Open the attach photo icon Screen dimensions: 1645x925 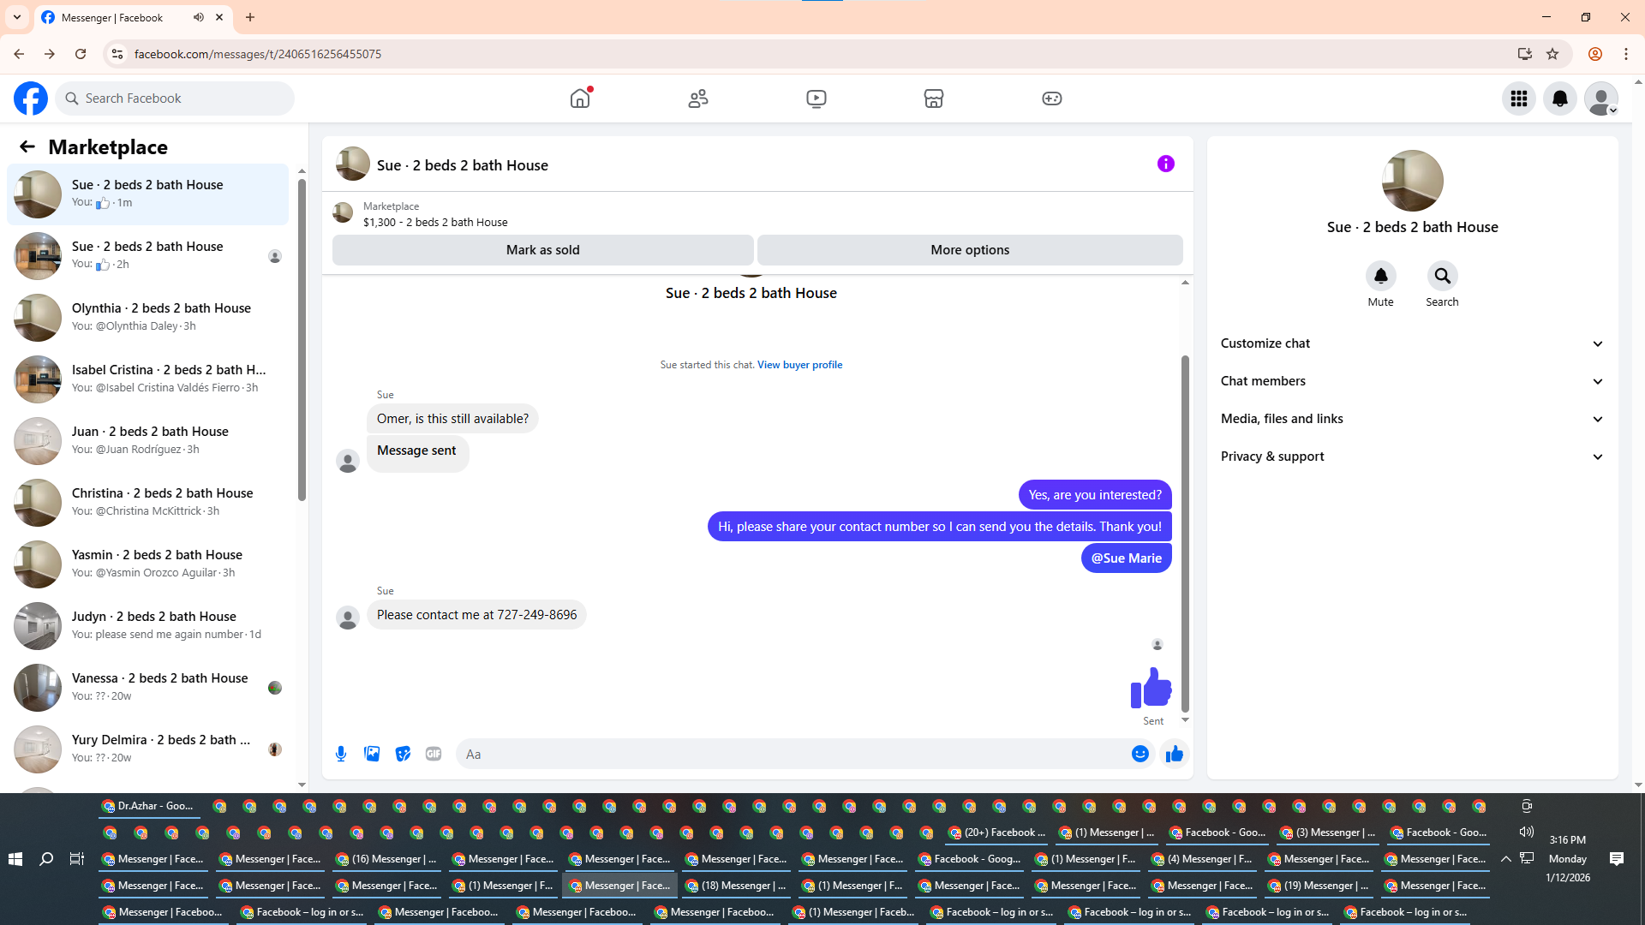pos(372,754)
